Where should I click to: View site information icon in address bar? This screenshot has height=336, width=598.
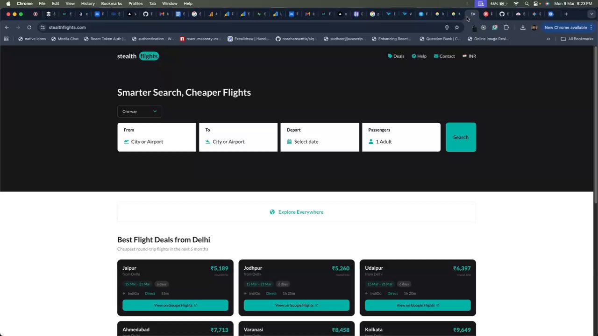click(x=43, y=28)
